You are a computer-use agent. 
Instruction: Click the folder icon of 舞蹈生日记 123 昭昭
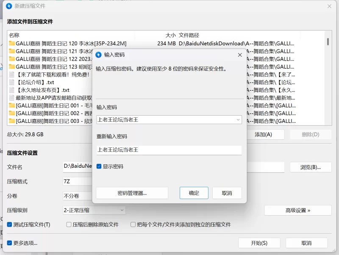pyautogui.click(x=11, y=67)
